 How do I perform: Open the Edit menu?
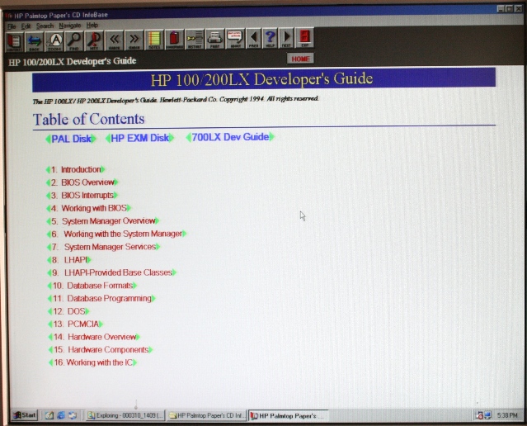click(26, 26)
